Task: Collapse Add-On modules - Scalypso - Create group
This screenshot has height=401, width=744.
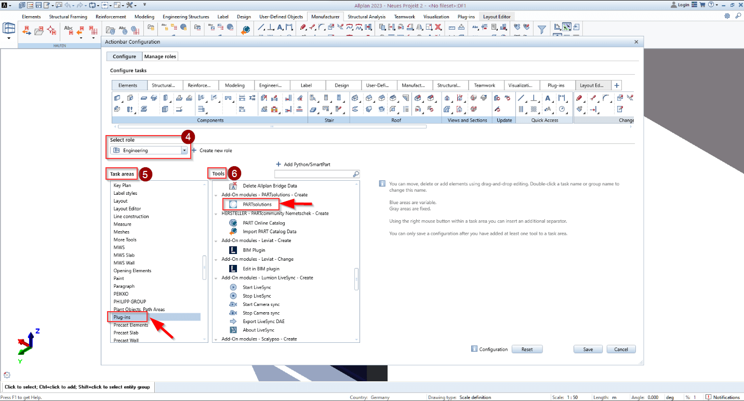Action: (216, 339)
